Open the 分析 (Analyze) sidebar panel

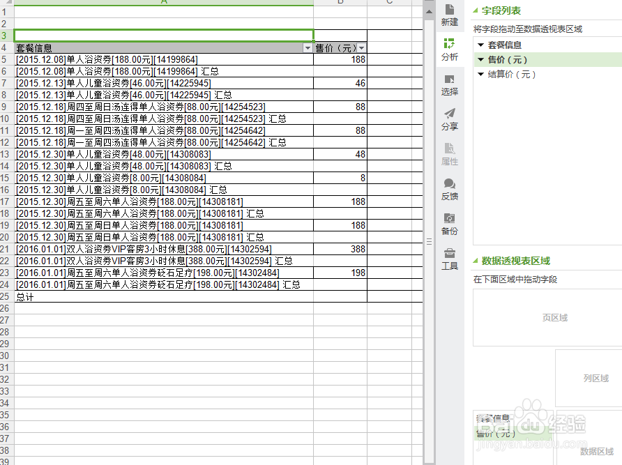[x=450, y=49]
